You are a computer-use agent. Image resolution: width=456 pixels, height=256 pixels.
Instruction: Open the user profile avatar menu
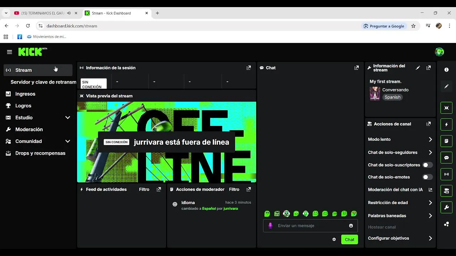[439, 52]
